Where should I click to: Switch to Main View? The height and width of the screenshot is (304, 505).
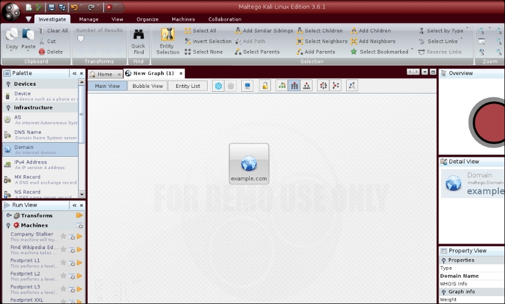click(x=107, y=86)
